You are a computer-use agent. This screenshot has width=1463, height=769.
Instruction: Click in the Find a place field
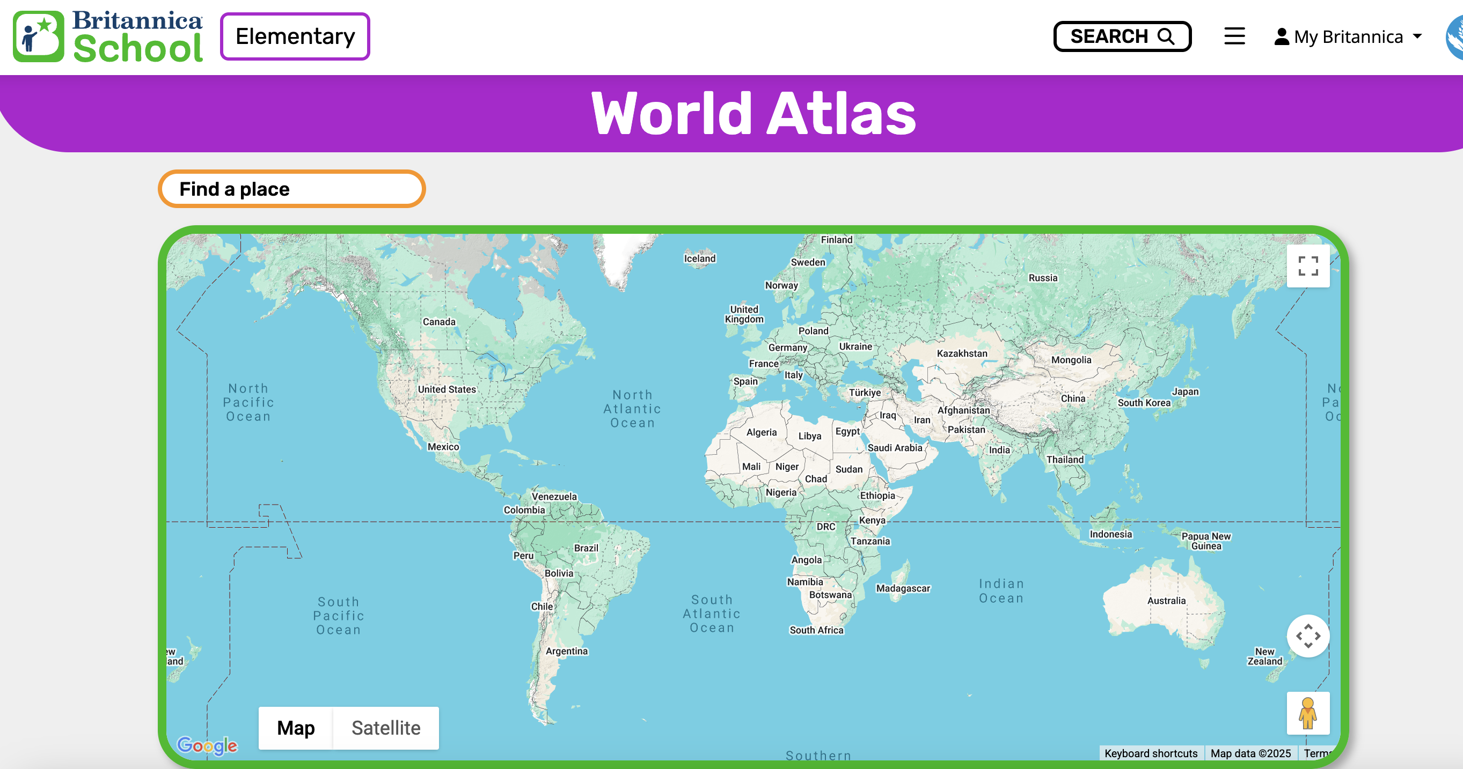tap(291, 189)
